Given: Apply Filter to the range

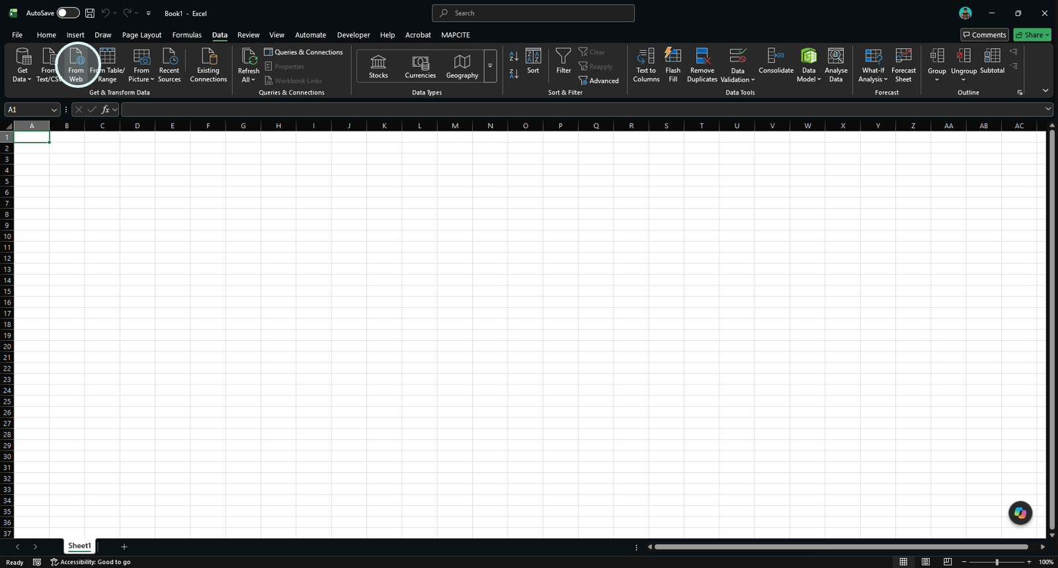Looking at the screenshot, I should [x=563, y=61].
